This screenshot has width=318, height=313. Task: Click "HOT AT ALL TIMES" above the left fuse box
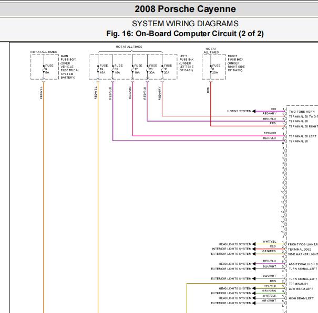coord(129,47)
